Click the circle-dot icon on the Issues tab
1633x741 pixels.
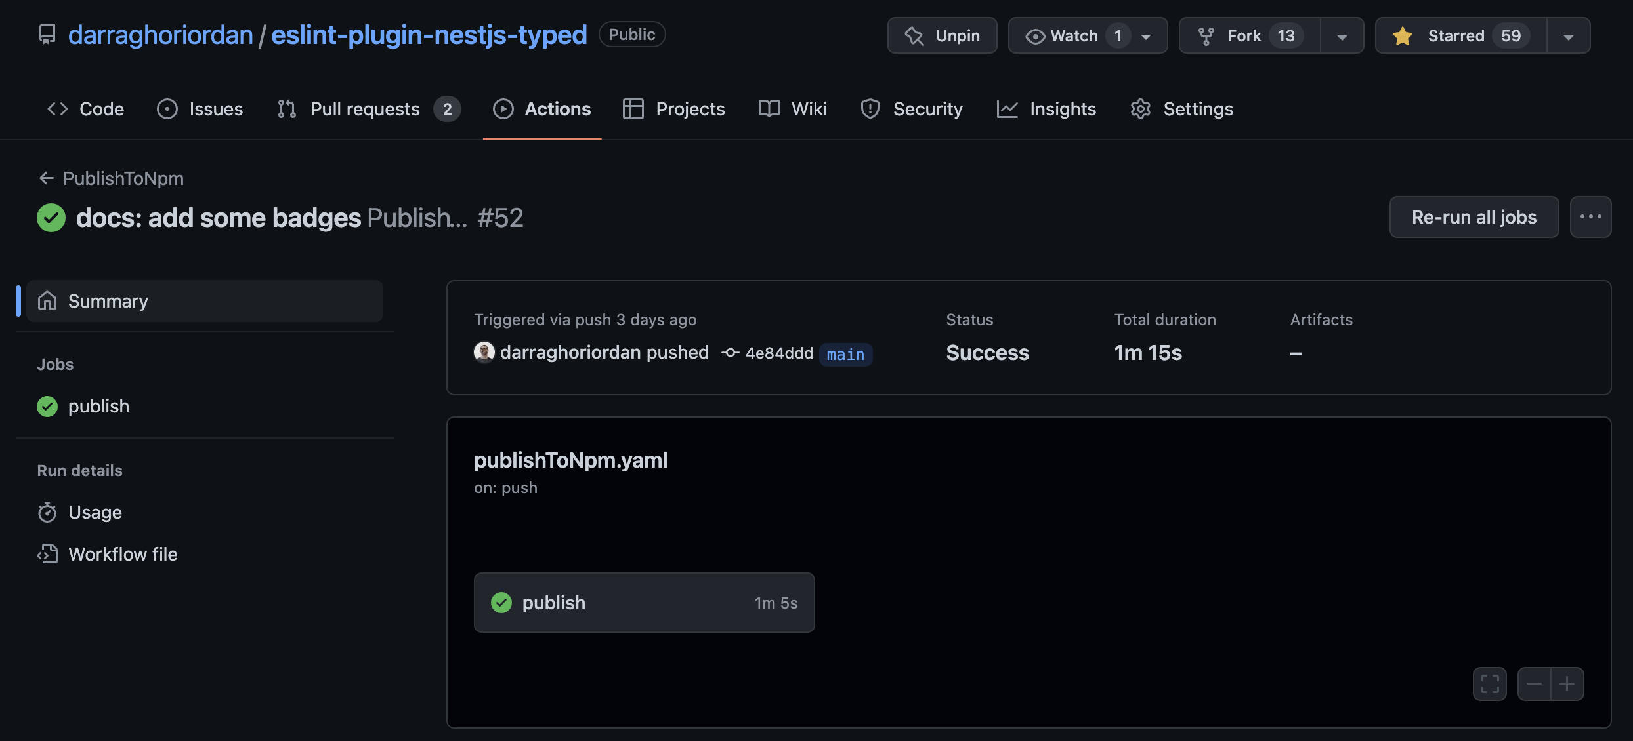tap(167, 109)
